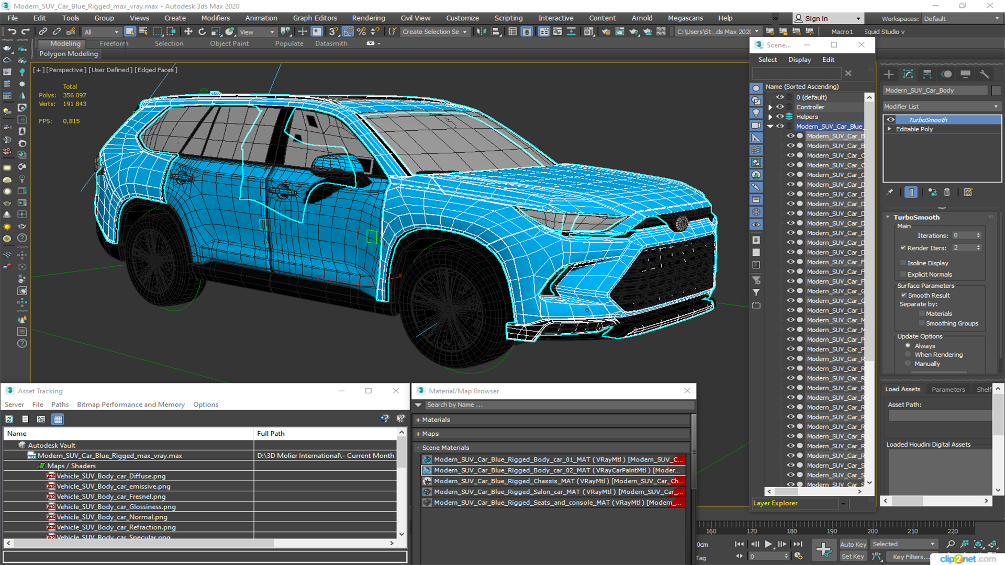Activate the Select and Move tool
Image resolution: width=1005 pixels, height=565 pixels.
[188, 31]
